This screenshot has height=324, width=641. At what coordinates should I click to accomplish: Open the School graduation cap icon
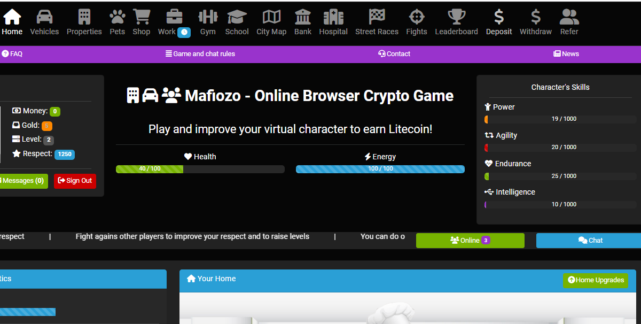coord(237,17)
